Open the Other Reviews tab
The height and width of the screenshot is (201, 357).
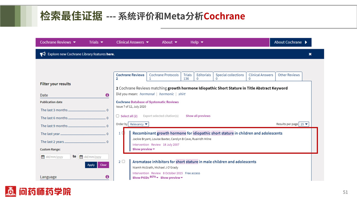289,77
